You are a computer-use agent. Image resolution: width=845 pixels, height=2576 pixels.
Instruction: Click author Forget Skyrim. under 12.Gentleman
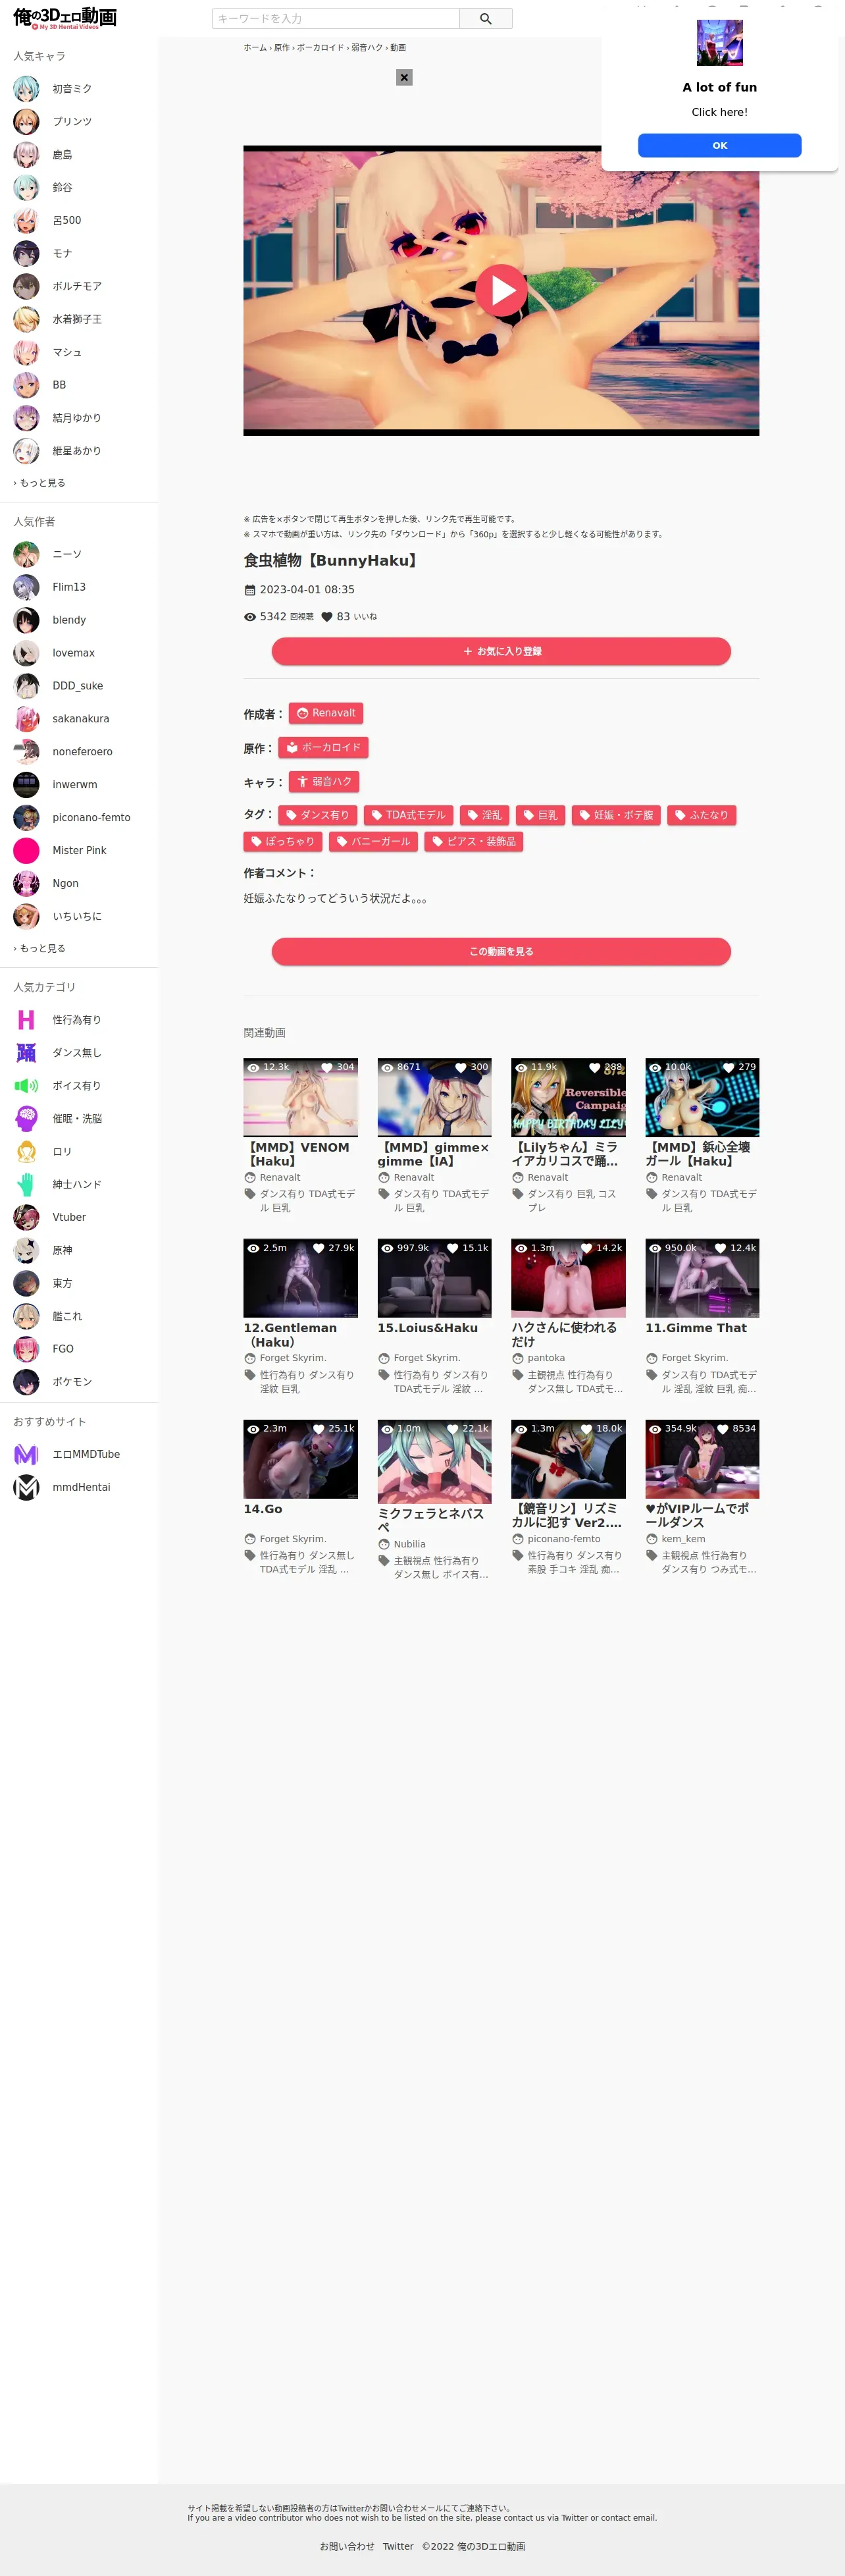[x=293, y=1358]
